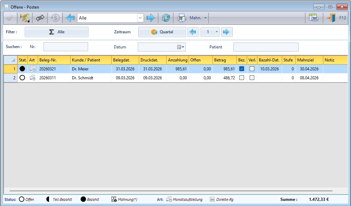Click the table print/export icon
The height and width of the screenshot is (206, 351).
(313, 18)
